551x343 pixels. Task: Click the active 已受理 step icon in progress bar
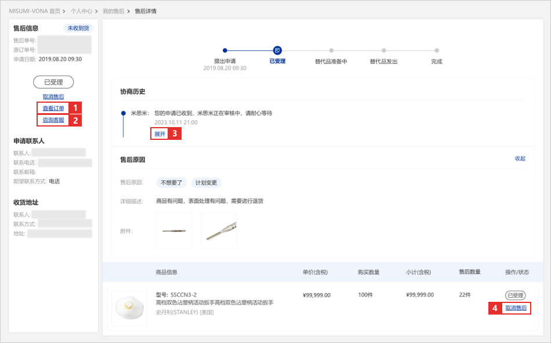pos(278,50)
